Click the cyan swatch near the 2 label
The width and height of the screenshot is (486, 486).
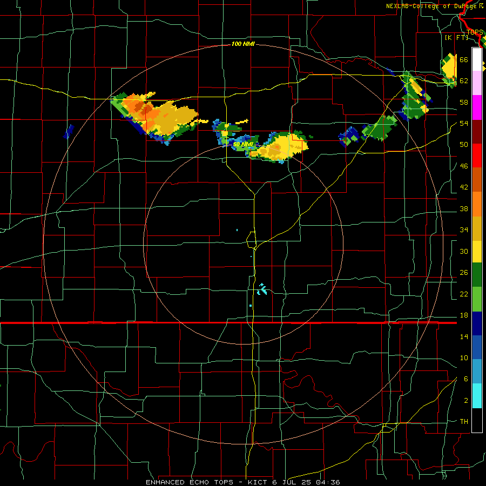(477, 396)
